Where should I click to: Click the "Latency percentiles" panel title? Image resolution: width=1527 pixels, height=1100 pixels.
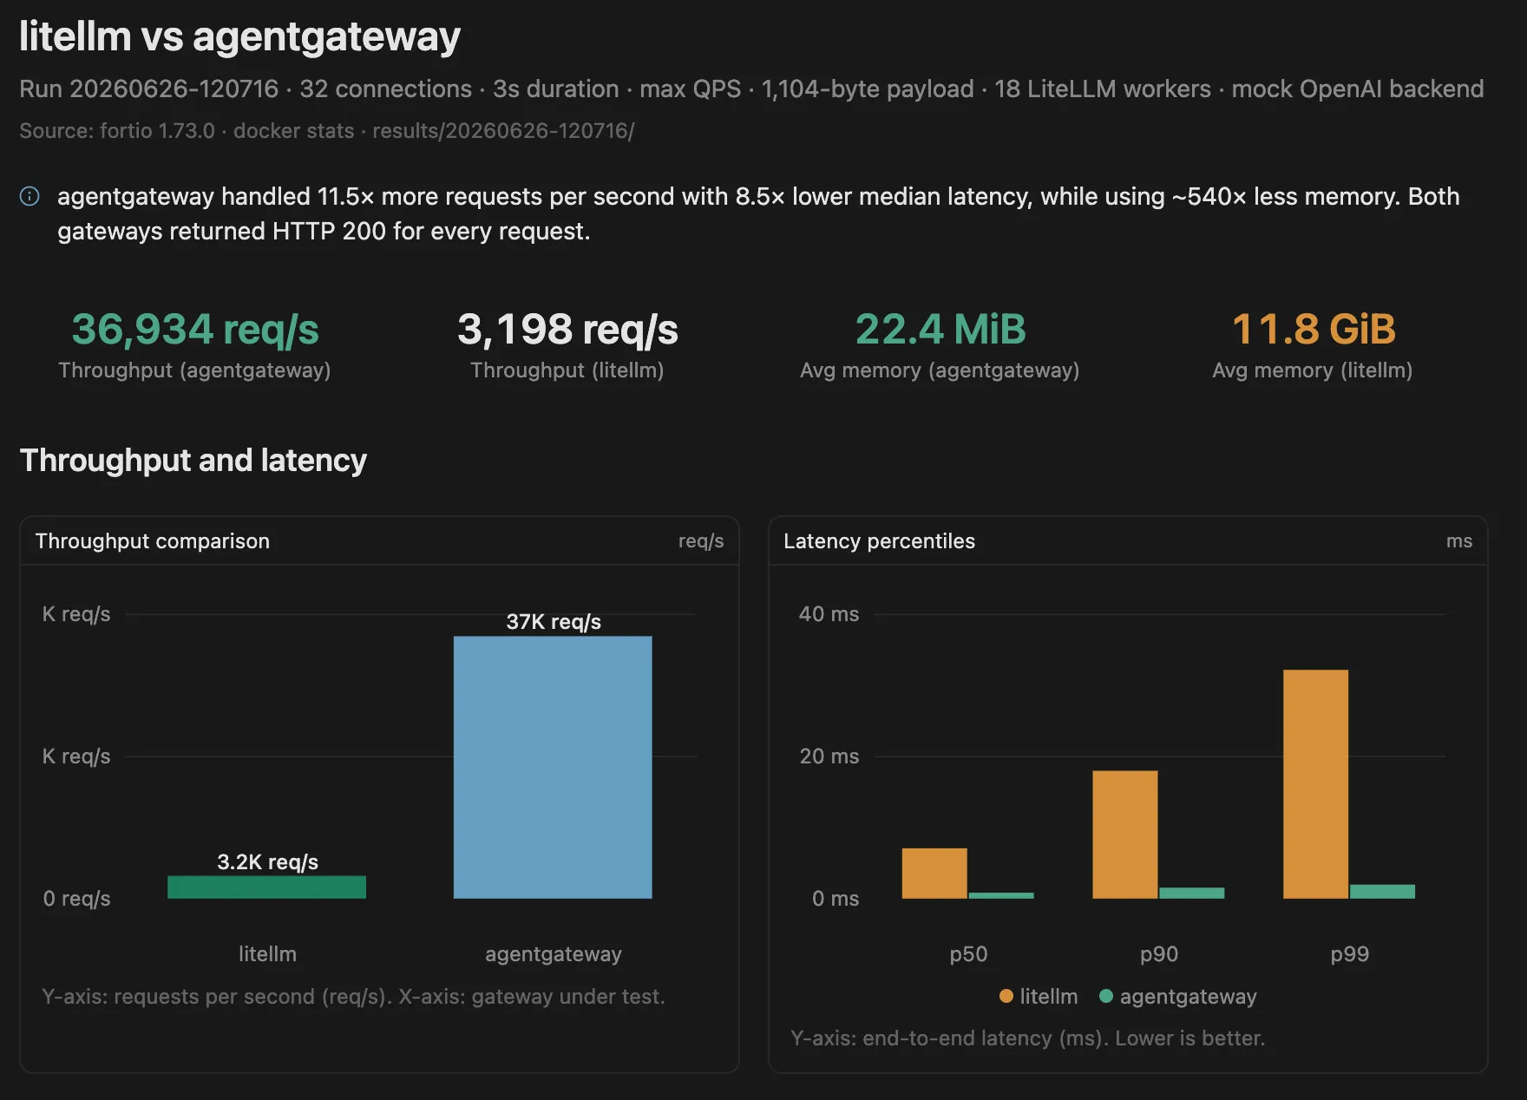pos(880,541)
